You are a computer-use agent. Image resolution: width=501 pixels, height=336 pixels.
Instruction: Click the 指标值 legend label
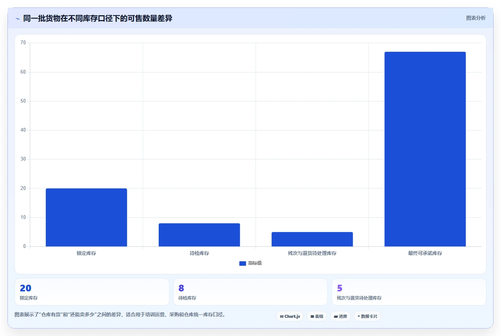coord(255,263)
